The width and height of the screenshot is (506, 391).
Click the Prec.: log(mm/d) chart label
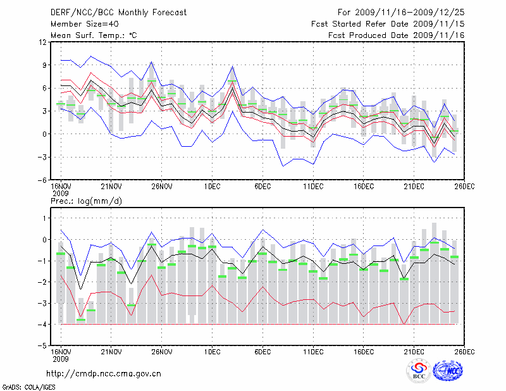click(85, 201)
